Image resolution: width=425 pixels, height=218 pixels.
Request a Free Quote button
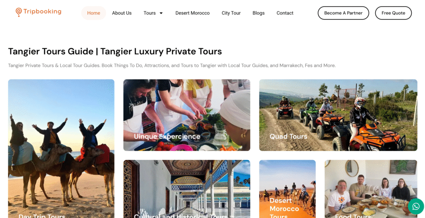(x=393, y=13)
